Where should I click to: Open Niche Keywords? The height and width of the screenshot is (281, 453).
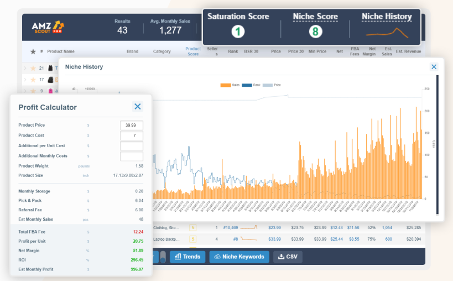point(239,257)
